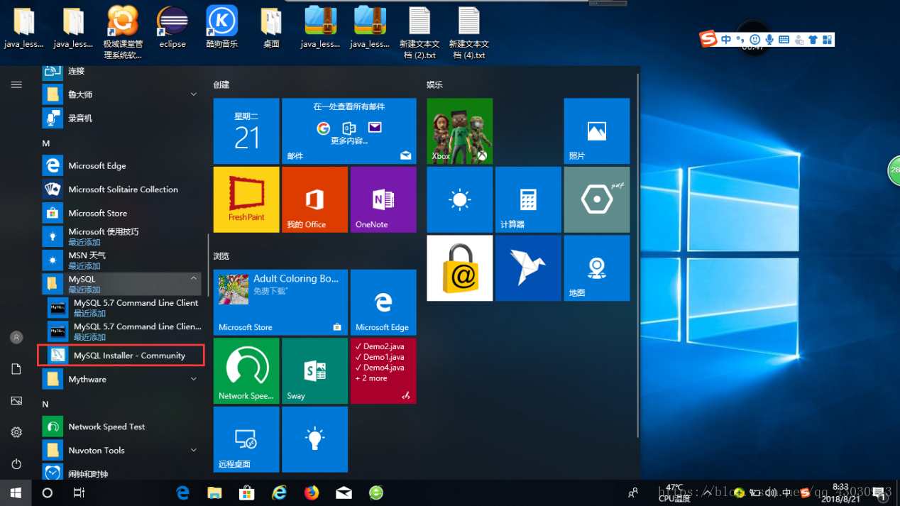Click the Windows Start button
Image resolution: width=900 pixels, height=506 pixels.
click(16, 493)
